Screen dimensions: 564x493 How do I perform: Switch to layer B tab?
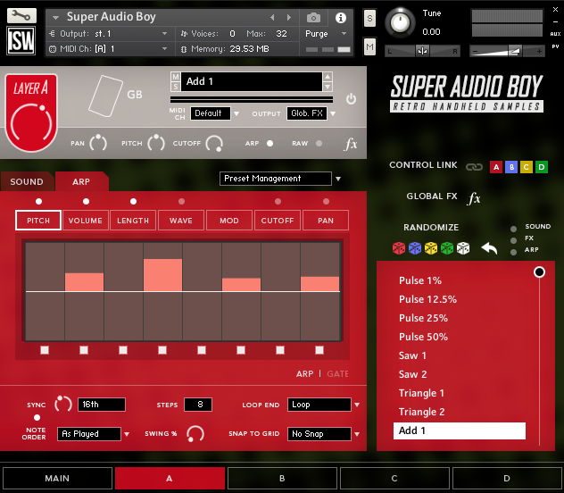tap(282, 479)
